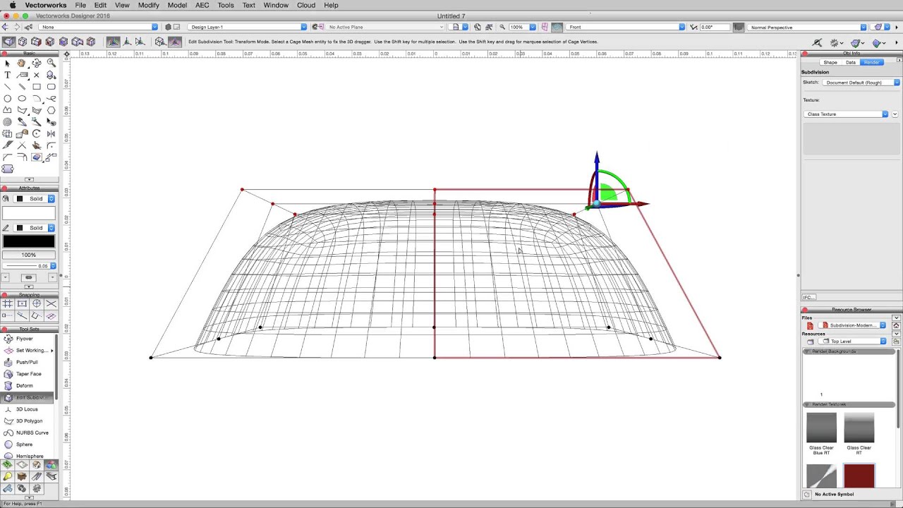
Task: Open the No Active Plane dropdown
Action: click(385, 27)
